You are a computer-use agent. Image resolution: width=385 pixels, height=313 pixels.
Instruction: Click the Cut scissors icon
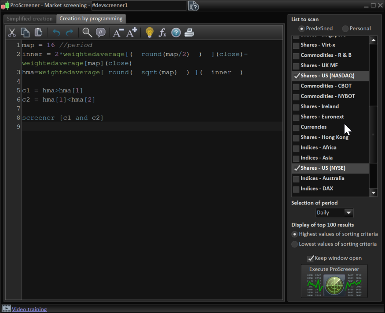[x=12, y=33]
